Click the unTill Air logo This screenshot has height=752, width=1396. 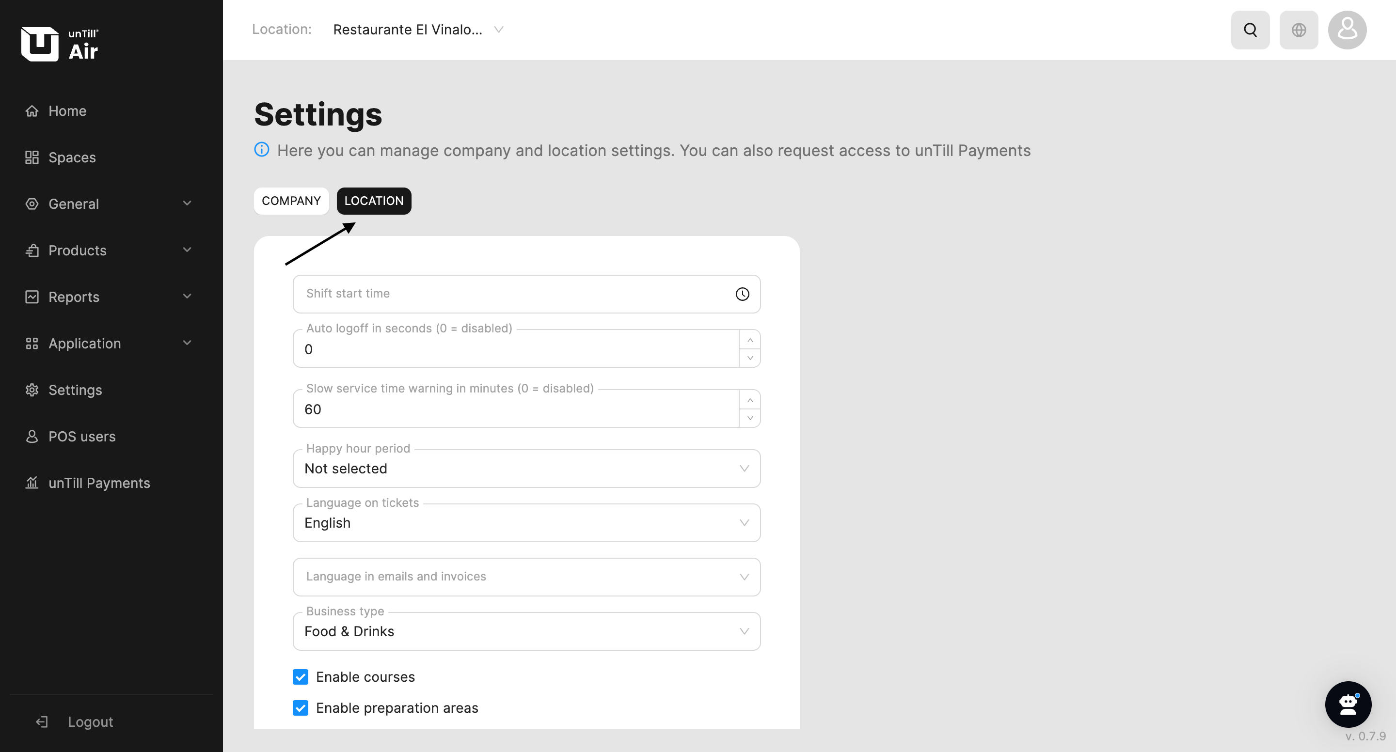(60, 44)
